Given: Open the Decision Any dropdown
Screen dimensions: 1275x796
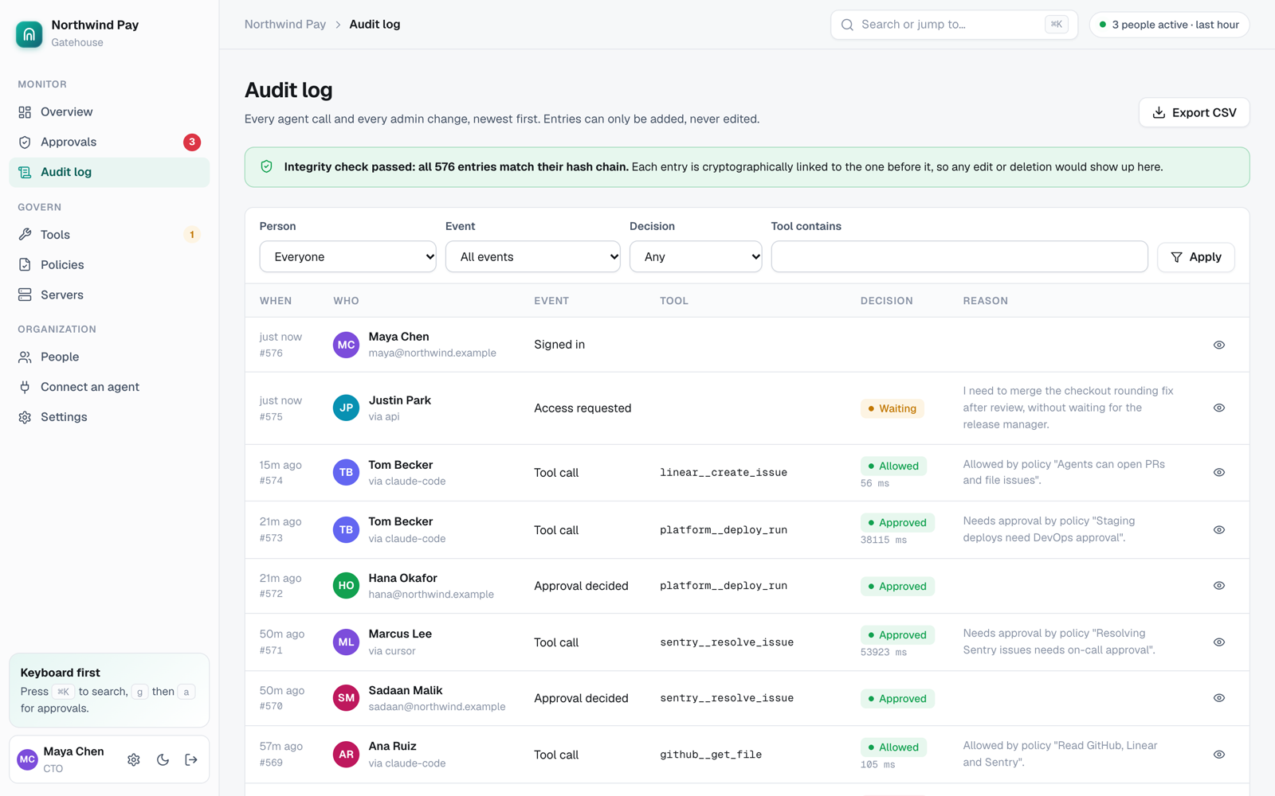Looking at the screenshot, I should (696, 257).
